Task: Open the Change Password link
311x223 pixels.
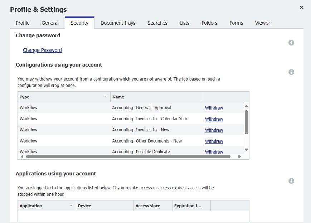Action: pos(42,50)
